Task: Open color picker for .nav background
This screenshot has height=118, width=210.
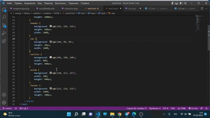Action: pyautogui.click(x=51, y=42)
